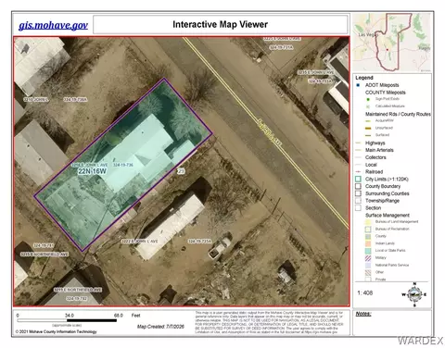This screenshot has width=445, height=348.
Task: Open the gis.mohave.gov link
Action: (53, 25)
